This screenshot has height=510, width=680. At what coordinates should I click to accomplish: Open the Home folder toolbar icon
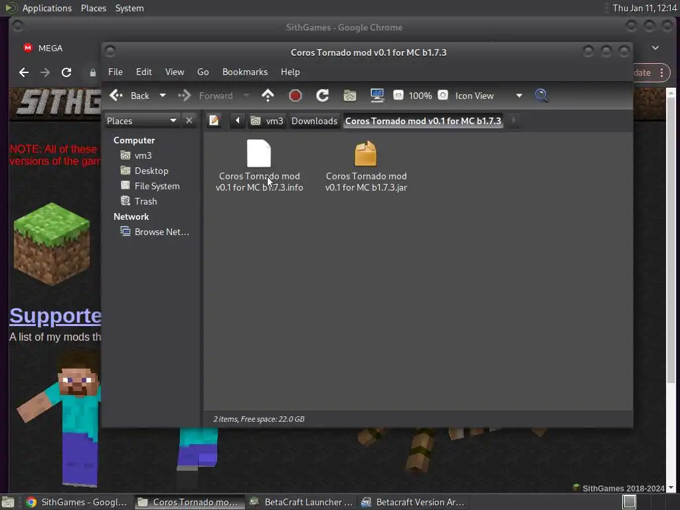click(x=350, y=96)
